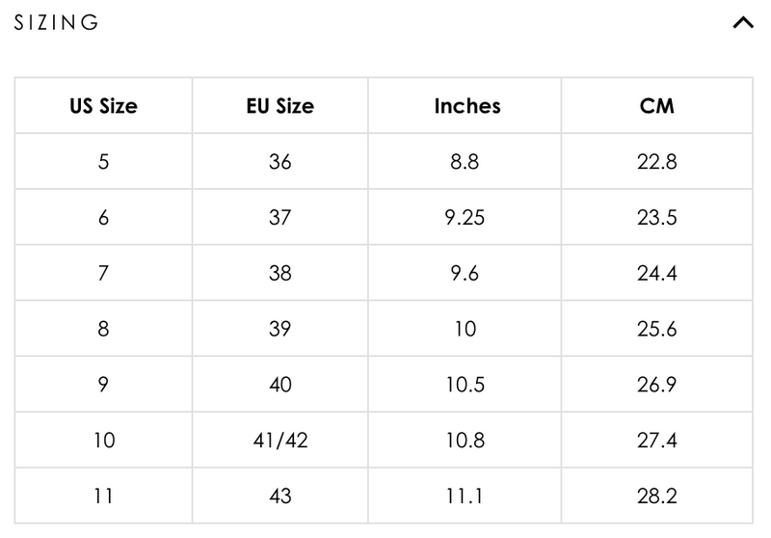The width and height of the screenshot is (771, 538).
Task: Click the EU Size column header
Action: (280, 106)
